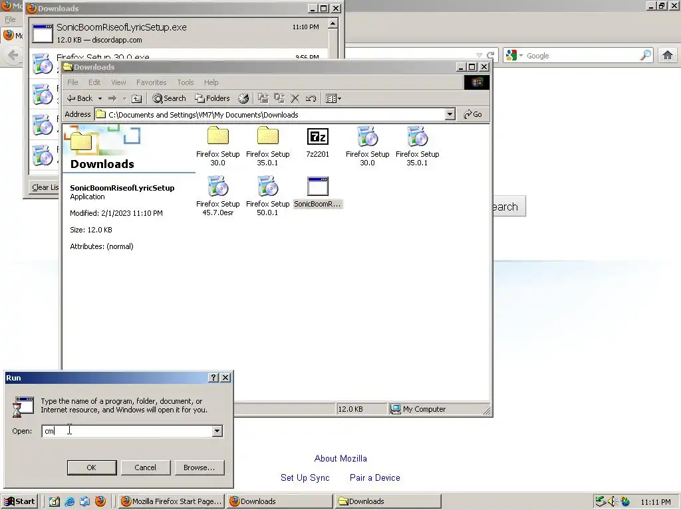This screenshot has width=681, height=510.
Task: Open the Google search engine dropdown
Action: (515, 56)
